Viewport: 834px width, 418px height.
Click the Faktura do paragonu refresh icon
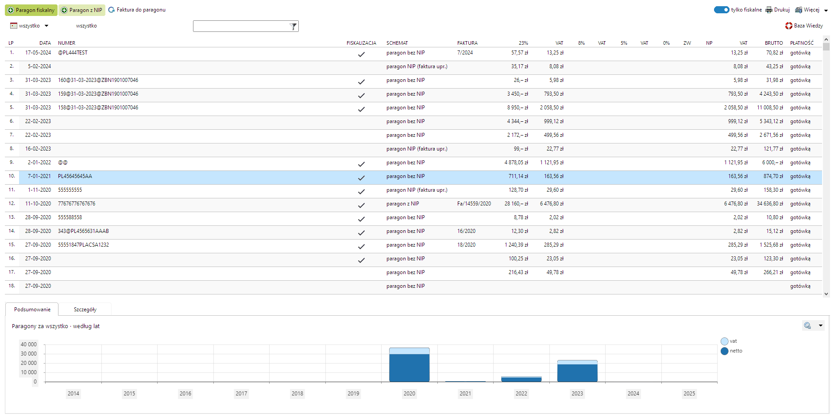pos(112,10)
